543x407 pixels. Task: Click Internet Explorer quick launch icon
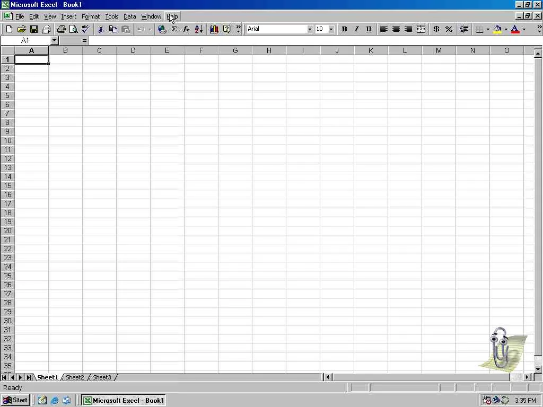click(x=55, y=401)
